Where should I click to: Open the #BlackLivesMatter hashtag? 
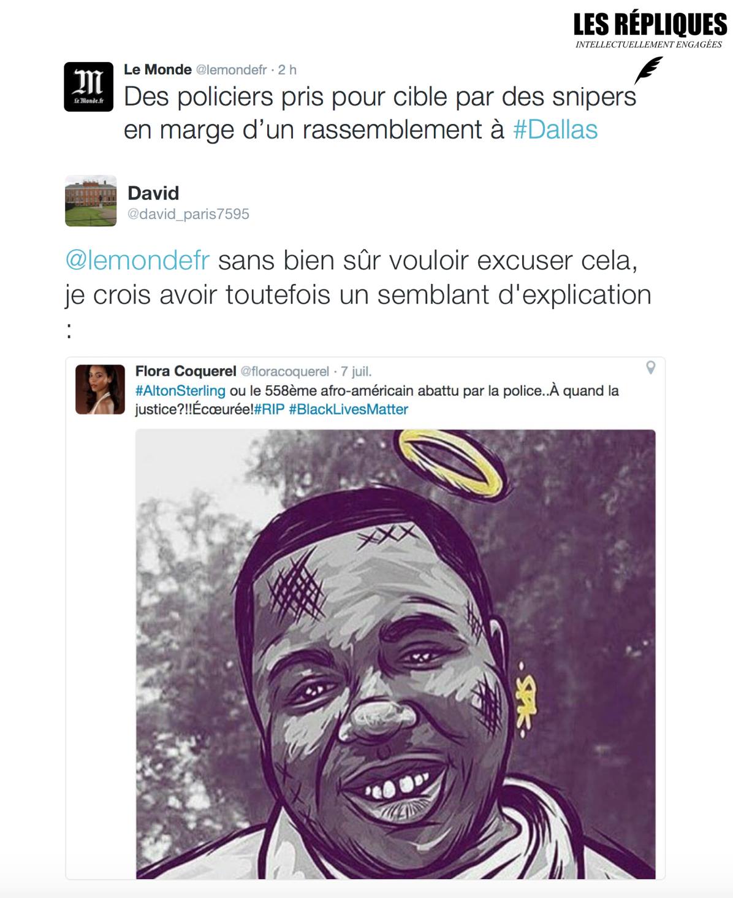point(348,409)
